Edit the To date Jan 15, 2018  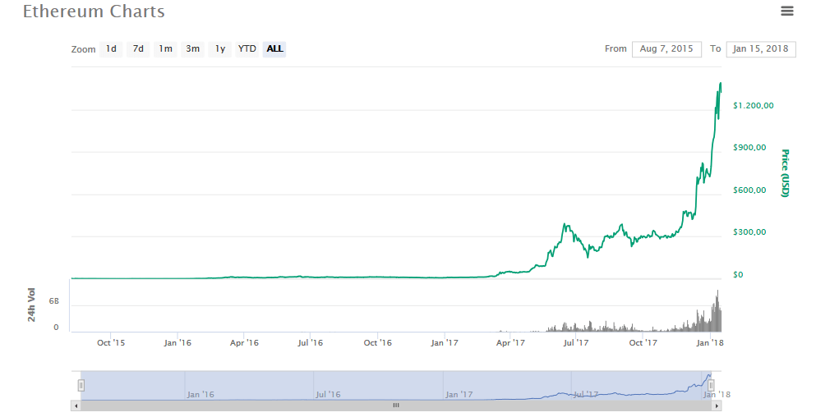(x=761, y=49)
